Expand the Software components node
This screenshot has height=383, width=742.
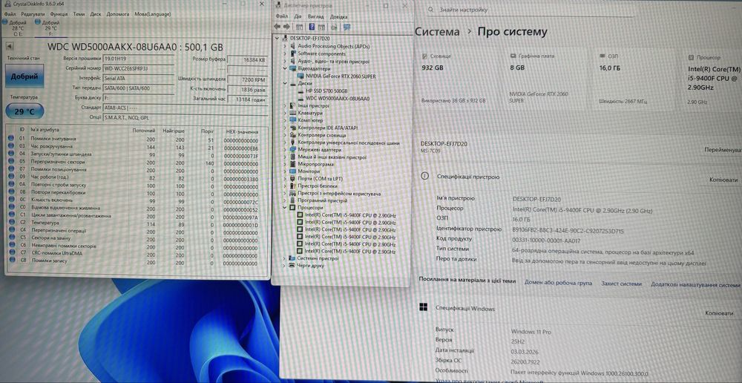[284, 54]
